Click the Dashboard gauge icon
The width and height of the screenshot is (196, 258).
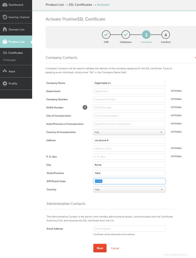tap(4, 5)
